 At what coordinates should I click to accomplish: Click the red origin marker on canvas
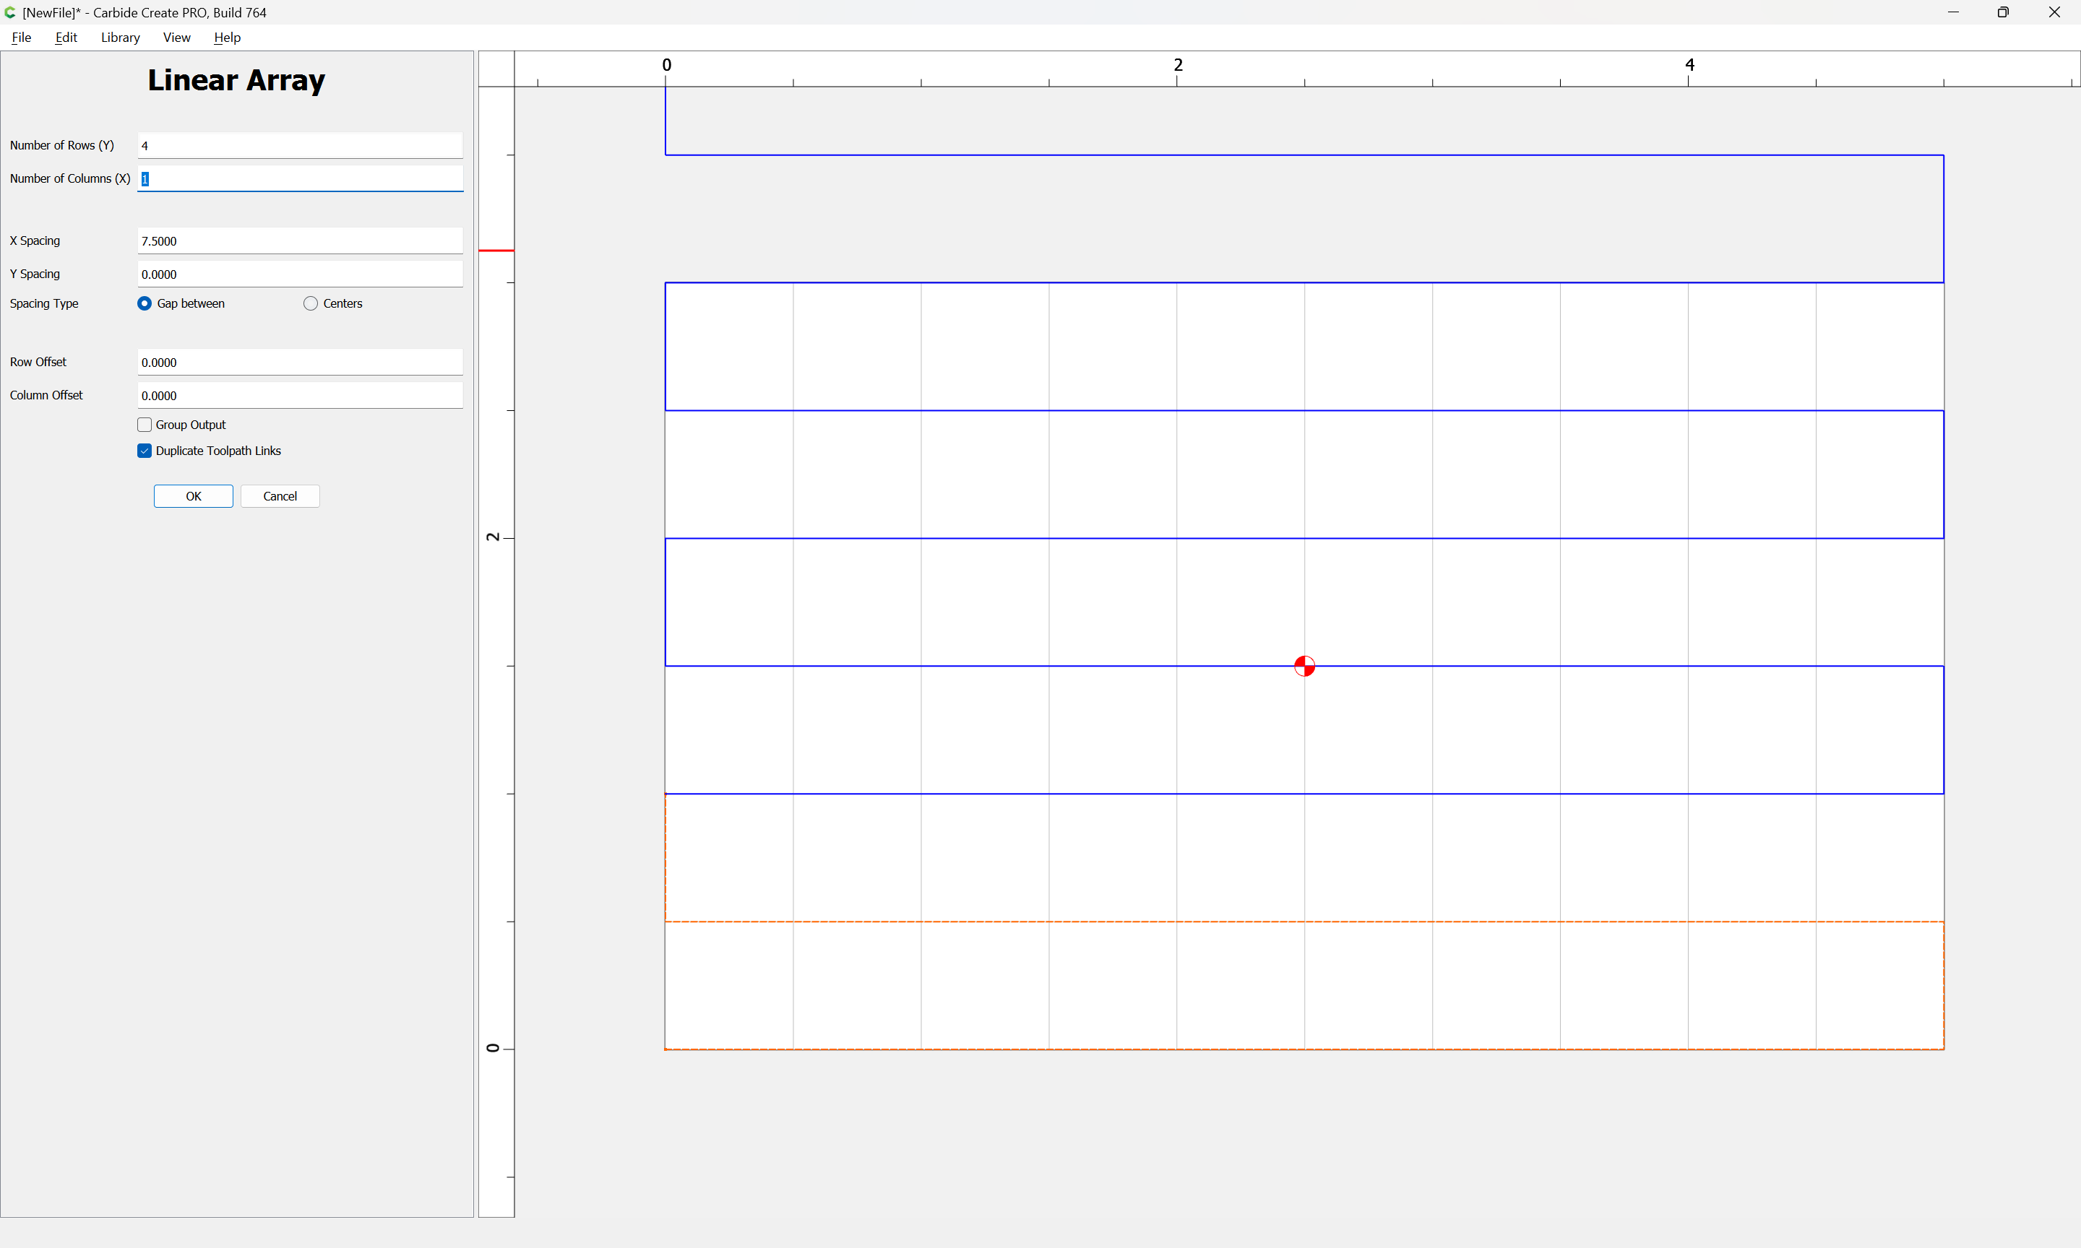(1304, 666)
